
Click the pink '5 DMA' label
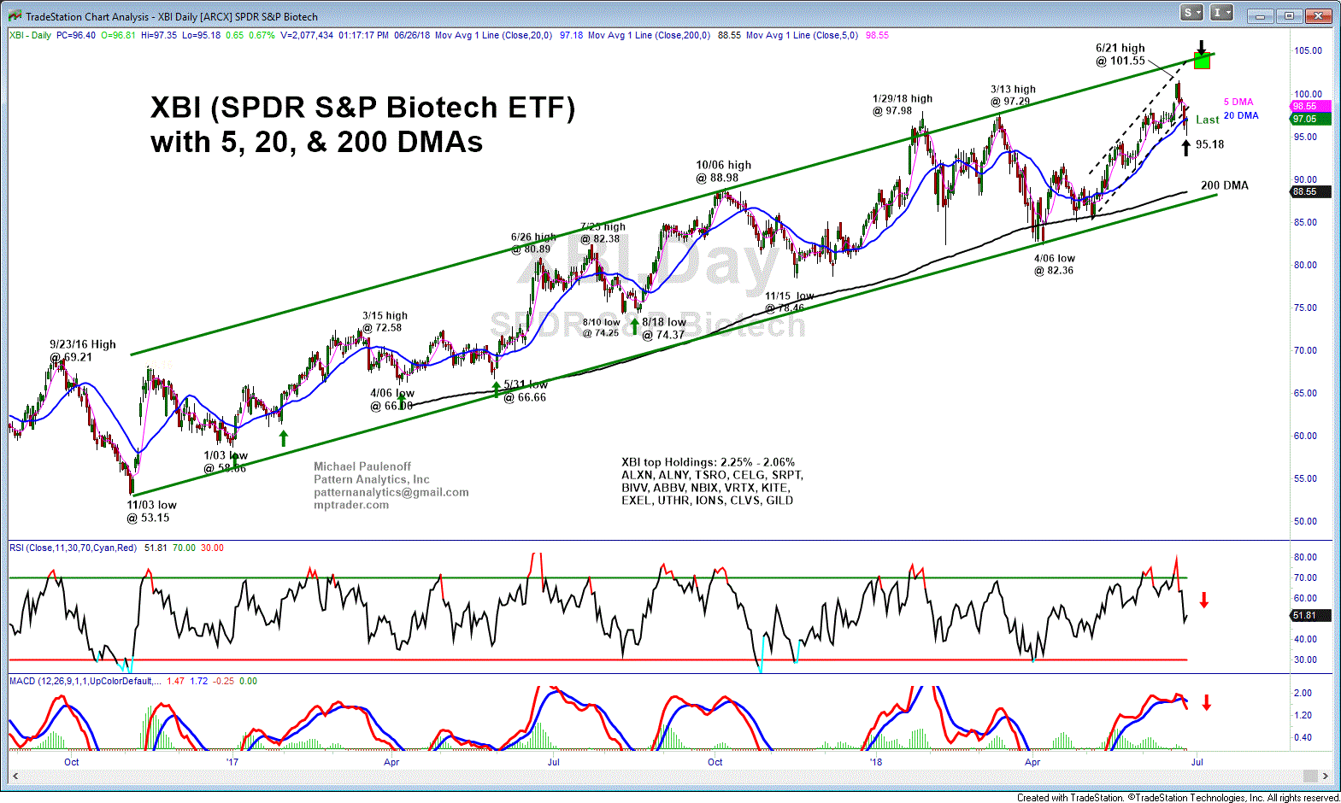click(x=1238, y=102)
